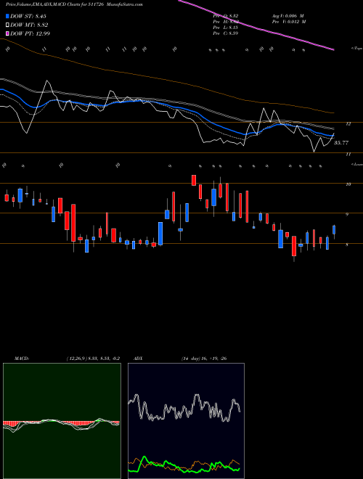The image size is (363, 479).
Task: Open the MACD indicator panel
Action: point(62,421)
